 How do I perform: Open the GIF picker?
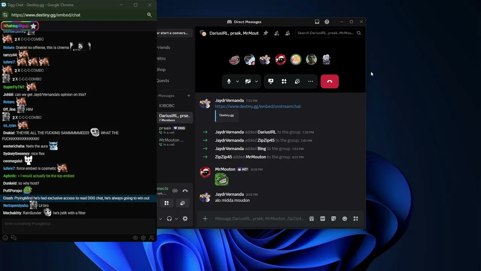click(x=322, y=219)
